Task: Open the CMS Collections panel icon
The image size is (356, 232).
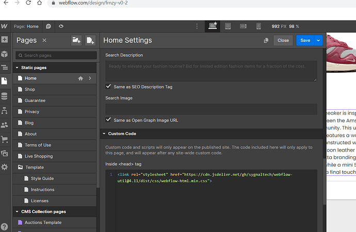Action: pyautogui.click(x=5, y=95)
